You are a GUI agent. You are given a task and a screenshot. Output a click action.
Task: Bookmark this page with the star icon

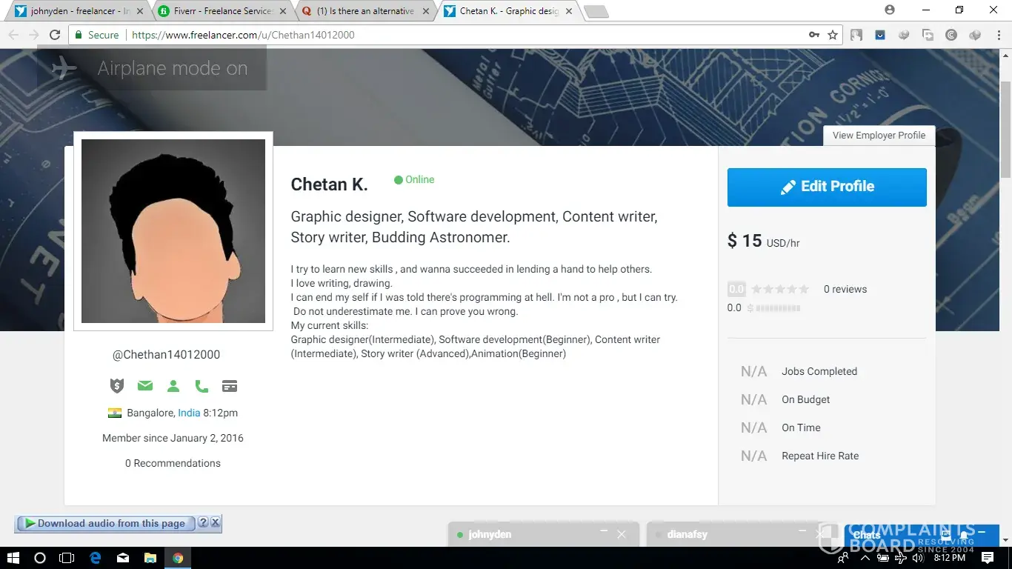click(x=833, y=35)
